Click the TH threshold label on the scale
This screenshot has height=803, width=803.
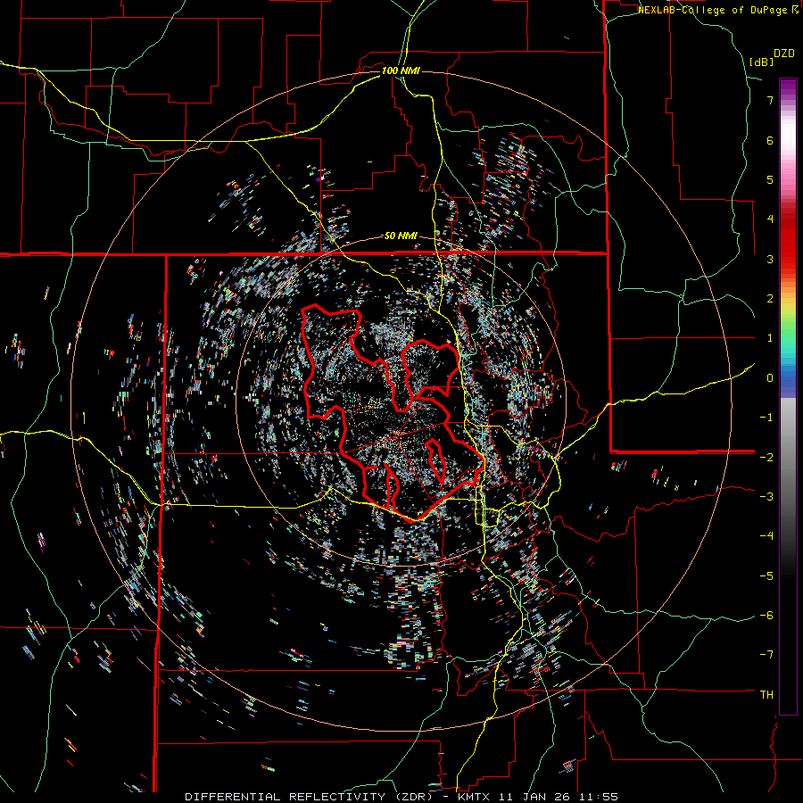[x=766, y=694]
